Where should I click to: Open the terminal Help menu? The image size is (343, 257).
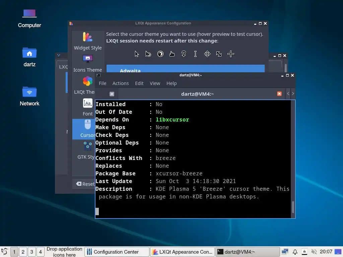171,83
